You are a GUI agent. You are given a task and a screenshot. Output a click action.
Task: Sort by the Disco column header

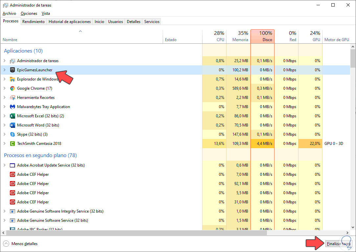coord(262,36)
